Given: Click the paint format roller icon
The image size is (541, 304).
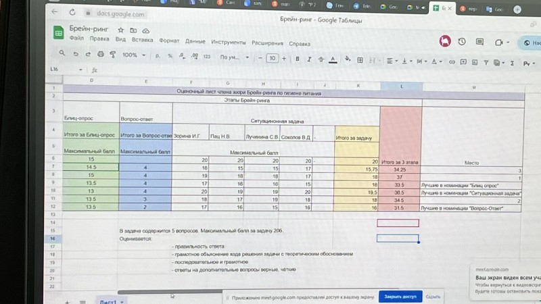Looking at the screenshot, I should [x=113, y=55].
